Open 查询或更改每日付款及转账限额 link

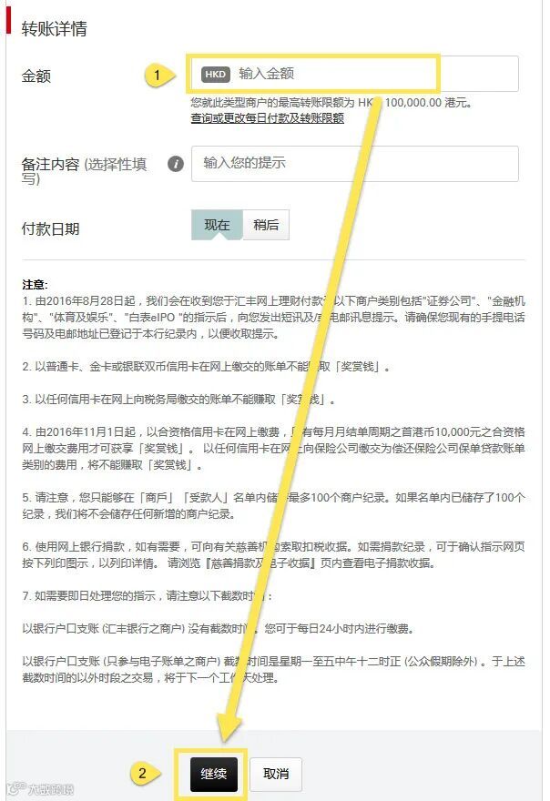[x=268, y=118]
